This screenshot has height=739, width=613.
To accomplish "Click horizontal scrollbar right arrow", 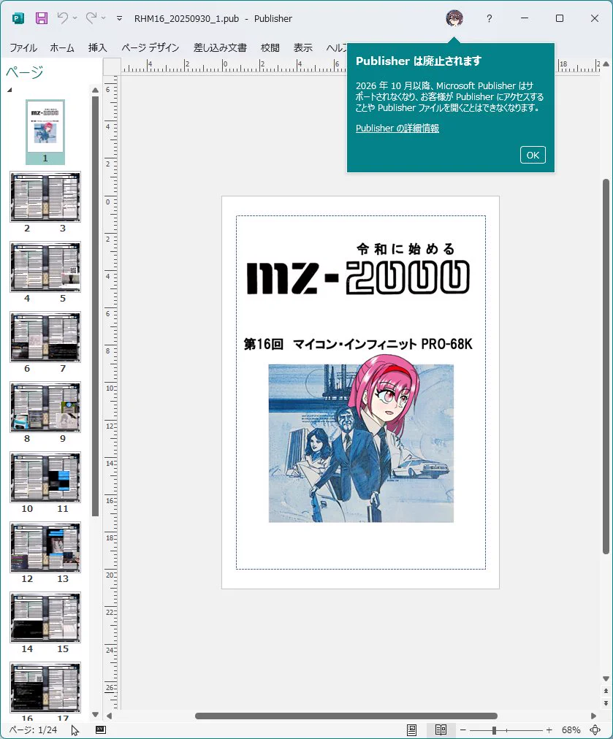I will [x=593, y=716].
